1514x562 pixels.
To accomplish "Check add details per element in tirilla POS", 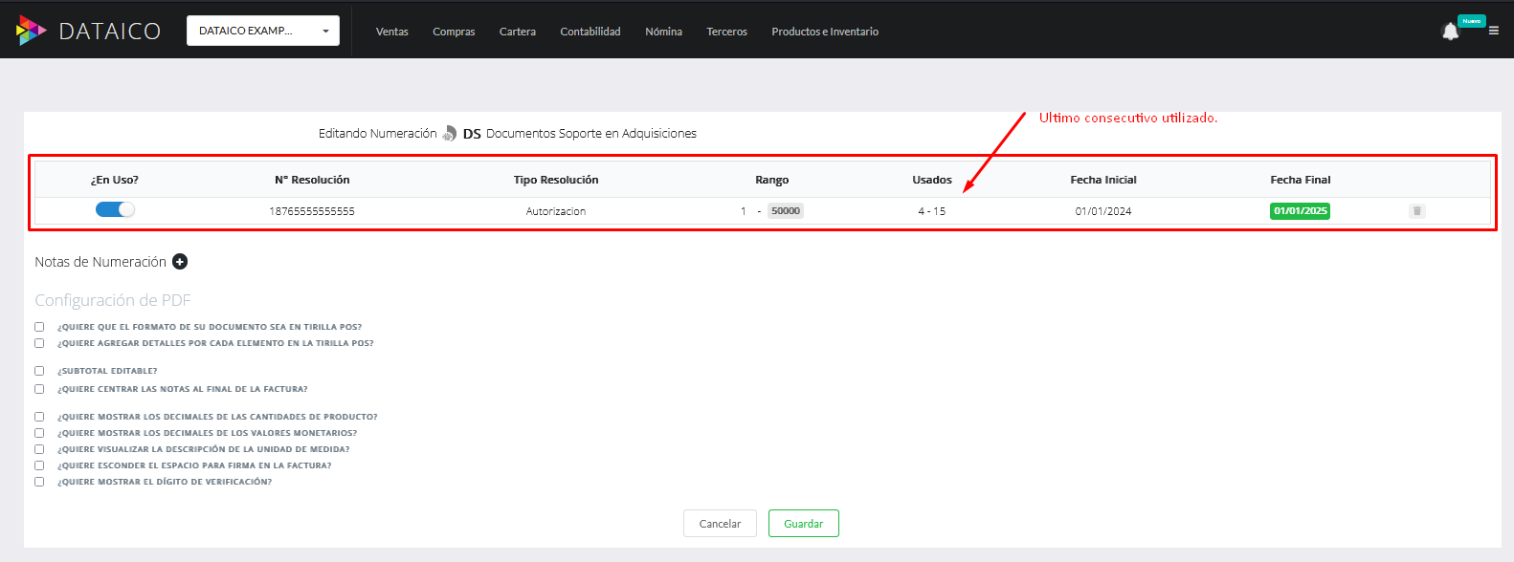I will tap(39, 343).
